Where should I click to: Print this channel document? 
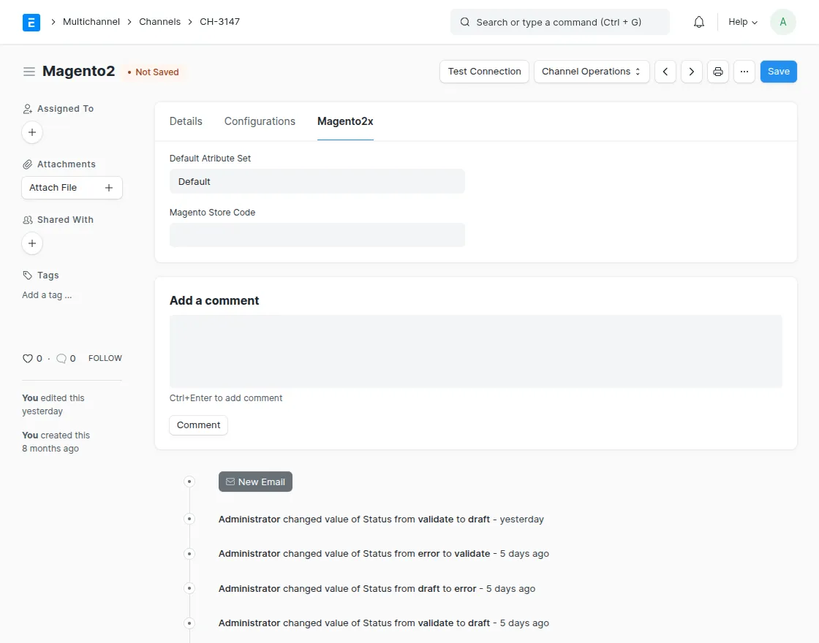point(717,72)
